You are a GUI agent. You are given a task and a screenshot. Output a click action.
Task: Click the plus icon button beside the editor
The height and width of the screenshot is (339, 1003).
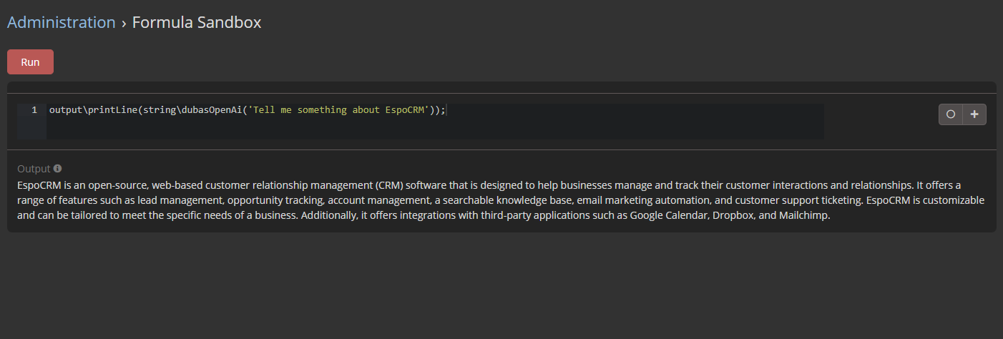click(x=974, y=114)
